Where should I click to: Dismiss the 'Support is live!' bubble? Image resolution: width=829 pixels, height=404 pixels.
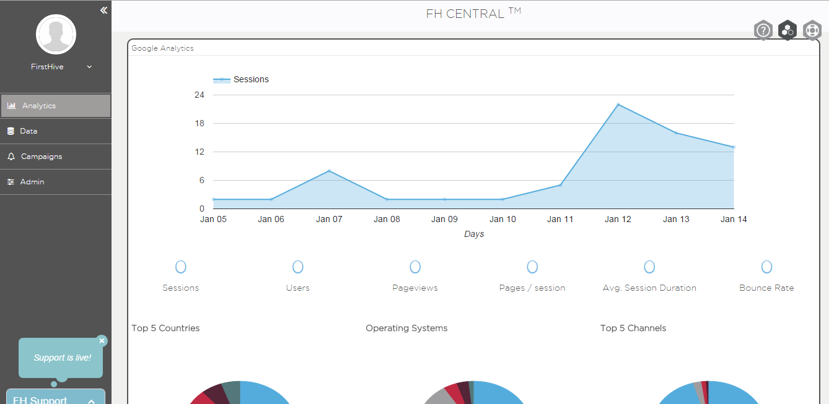click(x=102, y=341)
